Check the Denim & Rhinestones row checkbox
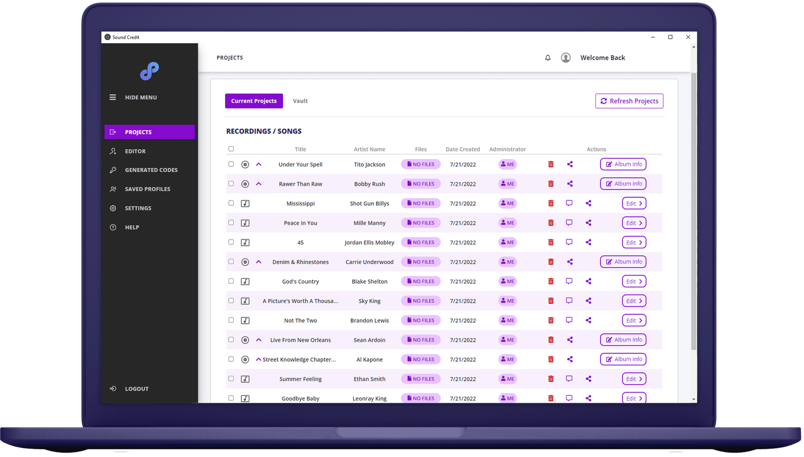The image size is (804, 457). 231,262
